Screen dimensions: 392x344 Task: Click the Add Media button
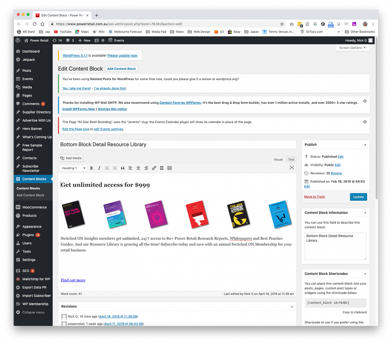coord(71,158)
